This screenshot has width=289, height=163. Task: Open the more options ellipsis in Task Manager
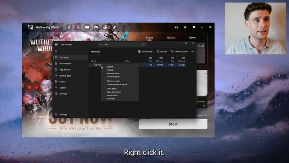click(x=193, y=52)
